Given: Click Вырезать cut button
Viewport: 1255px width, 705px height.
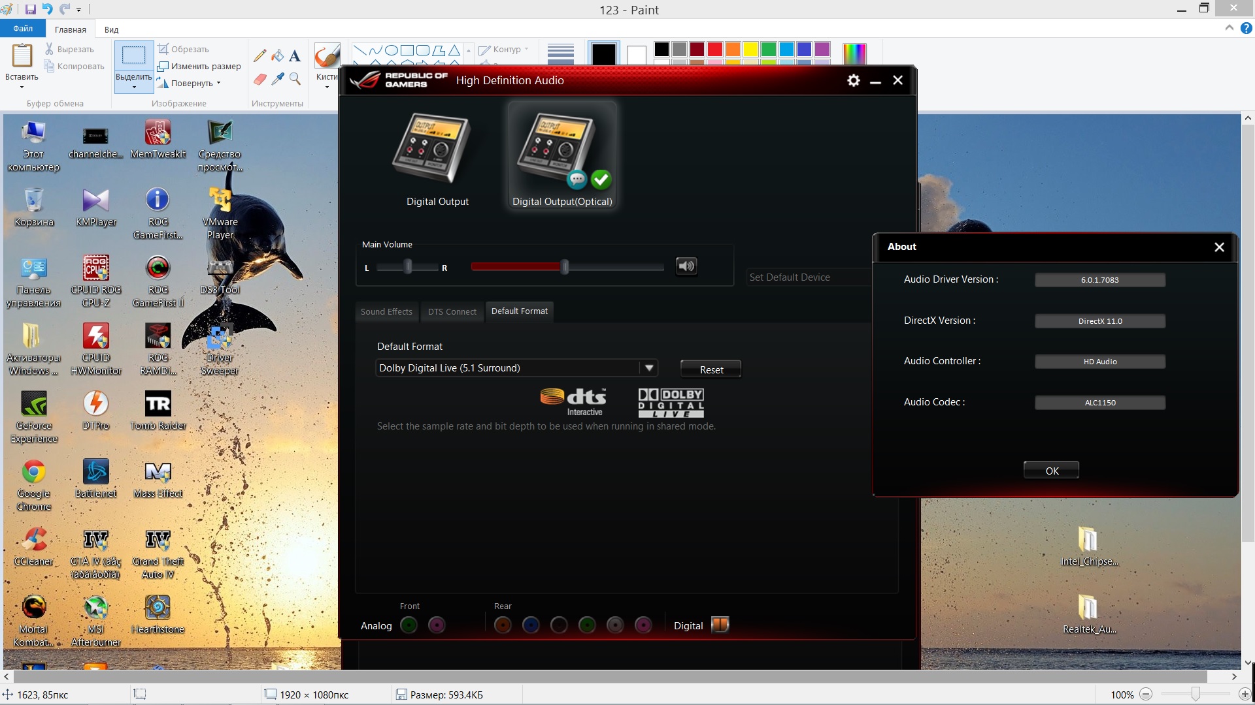Looking at the screenshot, I should (69, 49).
